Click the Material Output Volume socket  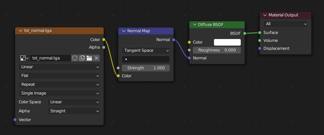(260, 40)
